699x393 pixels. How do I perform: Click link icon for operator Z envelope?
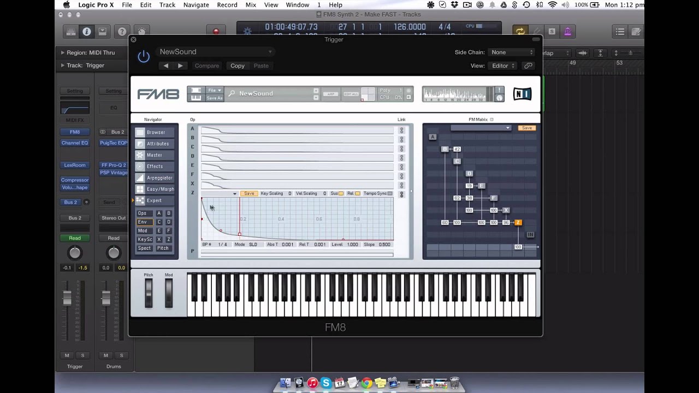coord(401,194)
